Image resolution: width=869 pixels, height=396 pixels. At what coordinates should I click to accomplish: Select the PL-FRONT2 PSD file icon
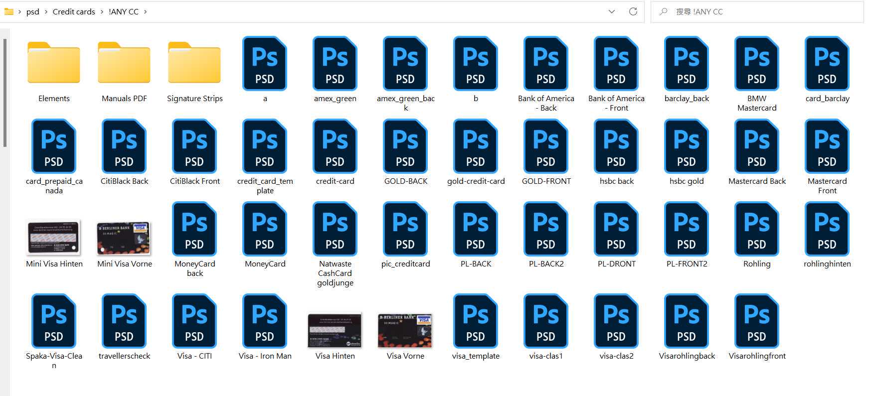tap(687, 229)
